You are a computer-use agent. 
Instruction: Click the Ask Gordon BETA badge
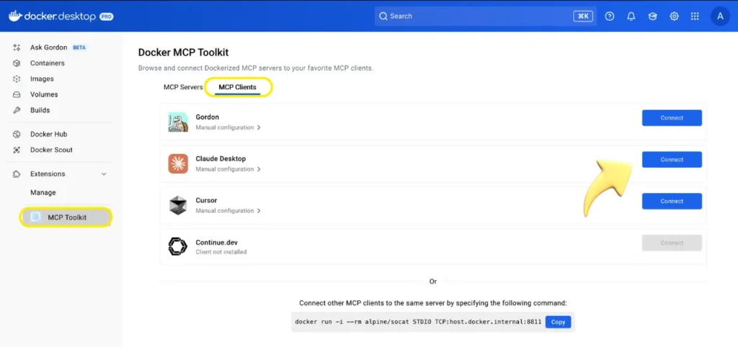79,48
